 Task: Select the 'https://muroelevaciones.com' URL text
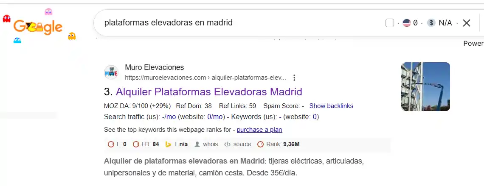click(166, 78)
